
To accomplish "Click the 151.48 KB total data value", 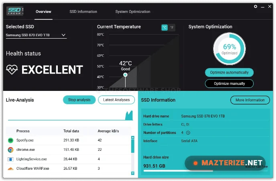I will point(71,150).
